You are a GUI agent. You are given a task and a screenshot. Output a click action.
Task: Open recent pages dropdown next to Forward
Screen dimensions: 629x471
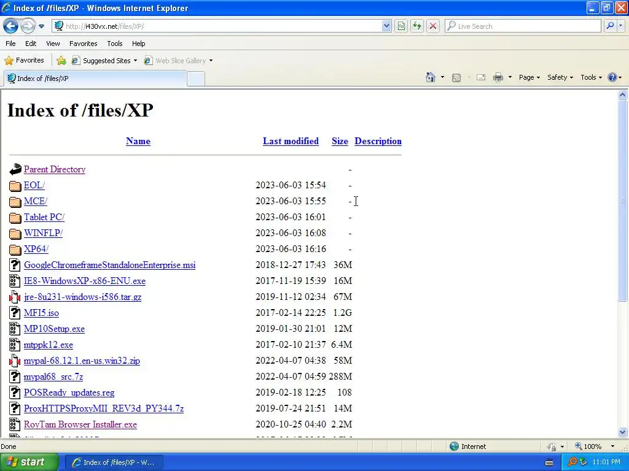(41, 26)
